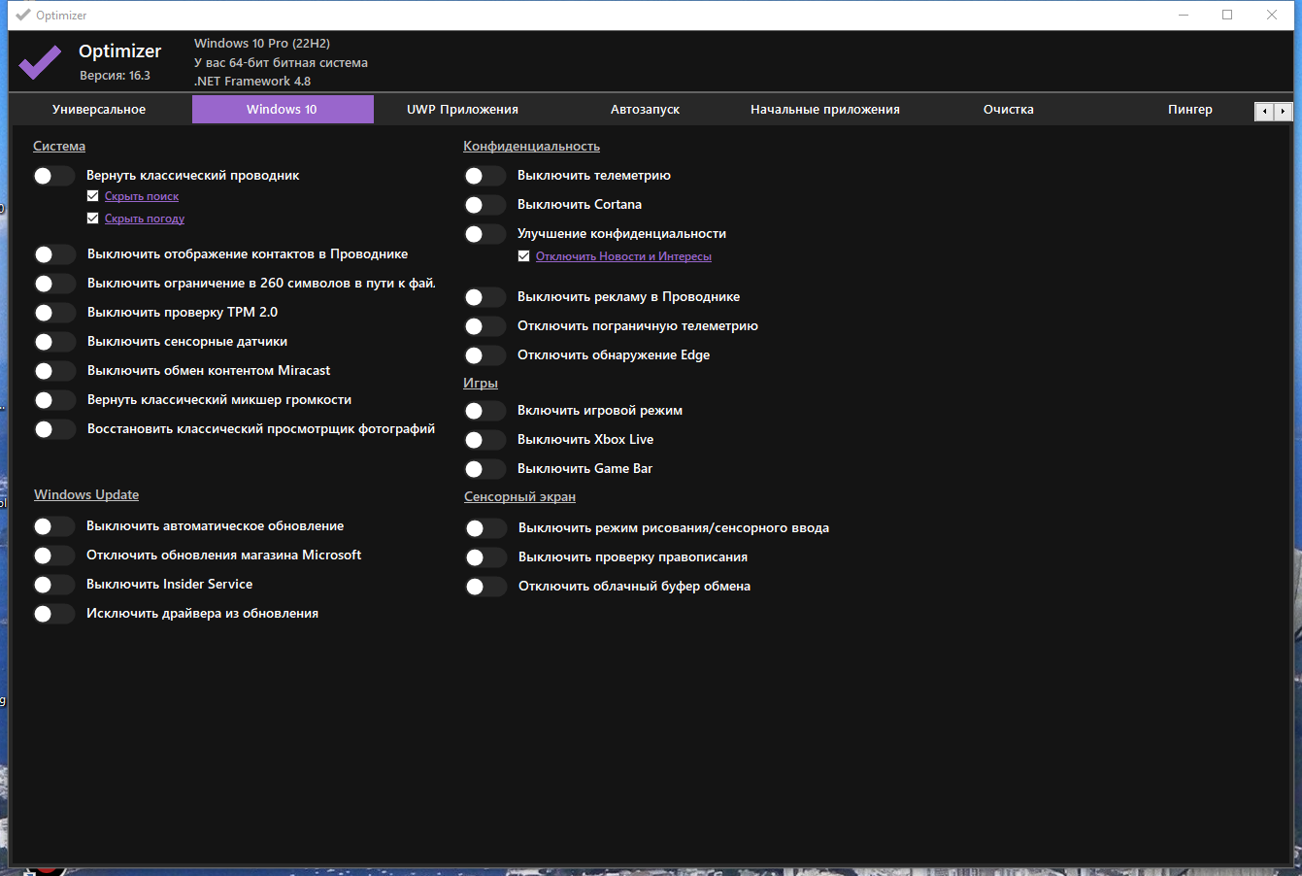Toggle Выключить телеметрию switch
Viewport: 1302px width, 876px height.
coord(485,176)
